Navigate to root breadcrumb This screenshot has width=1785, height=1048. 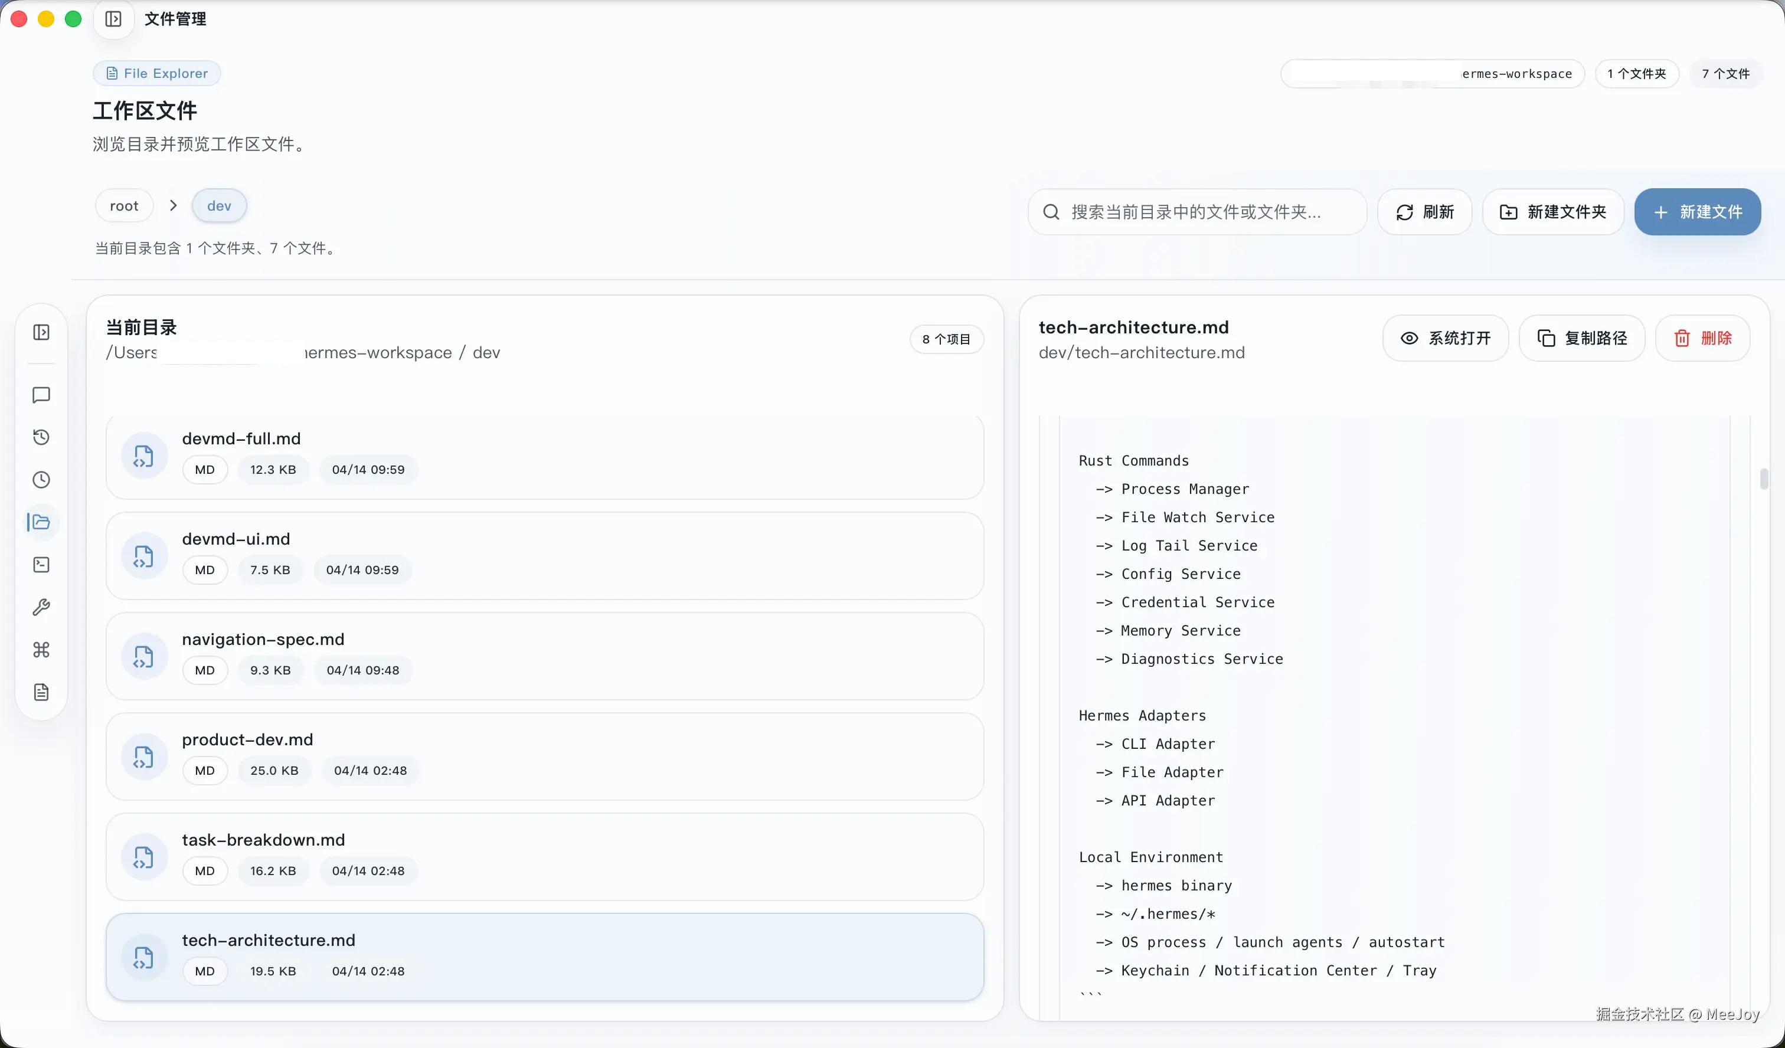point(124,206)
